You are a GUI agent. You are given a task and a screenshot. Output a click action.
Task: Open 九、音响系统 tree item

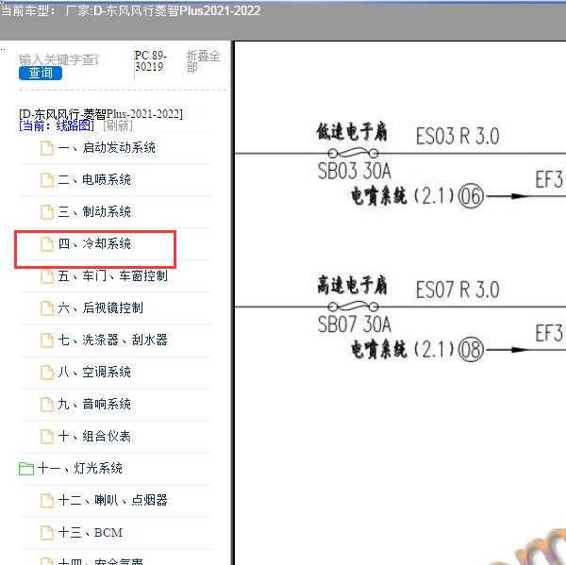(94, 404)
